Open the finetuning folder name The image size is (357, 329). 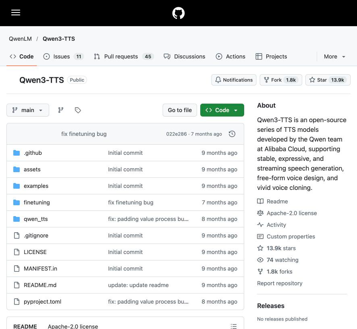coord(37,202)
